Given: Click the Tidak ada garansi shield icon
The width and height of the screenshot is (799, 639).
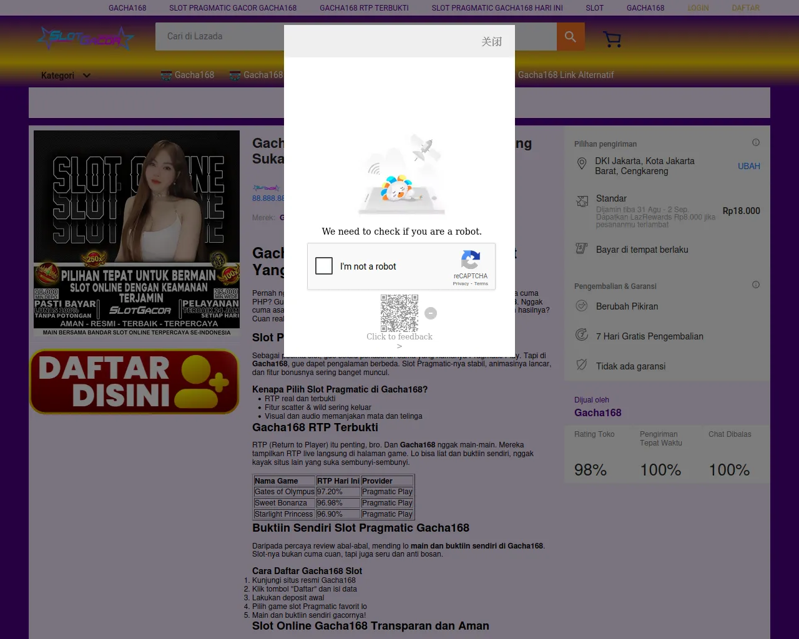Looking at the screenshot, I should [582, 364].
